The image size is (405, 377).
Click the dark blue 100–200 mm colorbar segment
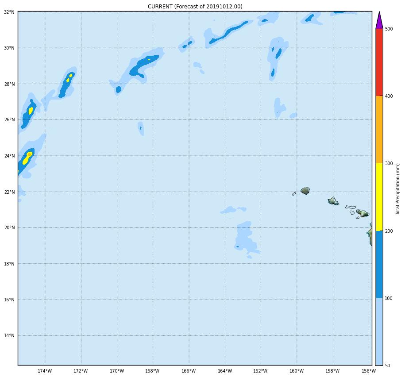pos(379,264)
